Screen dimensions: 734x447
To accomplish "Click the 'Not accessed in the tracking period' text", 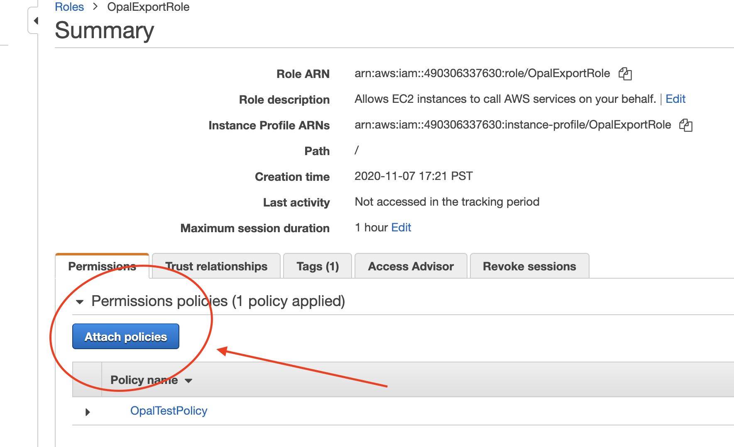I will [x=447, y=202].
